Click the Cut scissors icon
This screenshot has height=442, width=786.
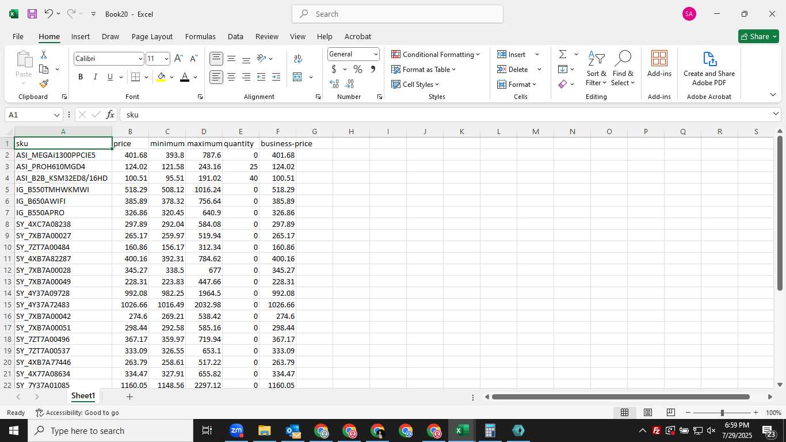[44, 55]
